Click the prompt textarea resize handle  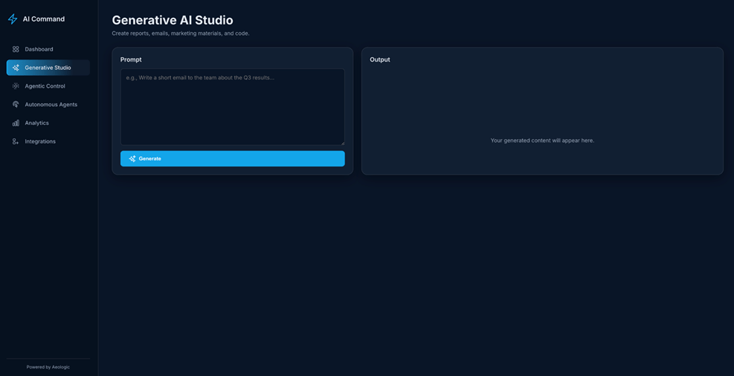click(342, 143)
